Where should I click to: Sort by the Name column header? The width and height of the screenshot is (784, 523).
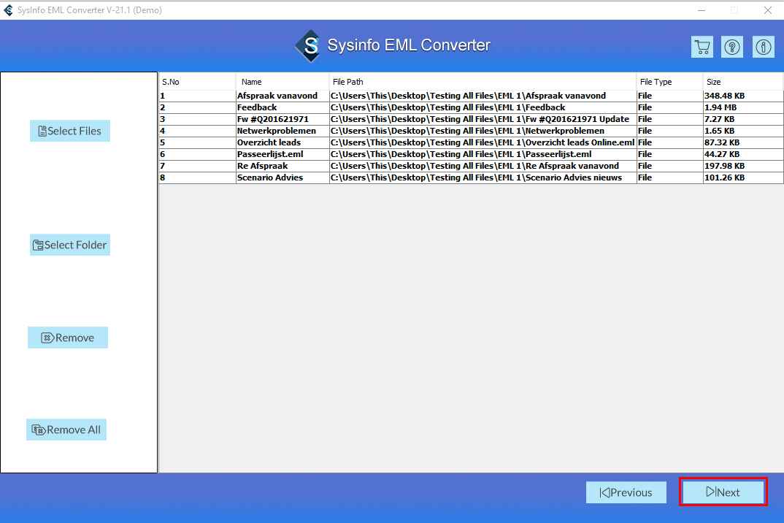click(x=283, y=82)
